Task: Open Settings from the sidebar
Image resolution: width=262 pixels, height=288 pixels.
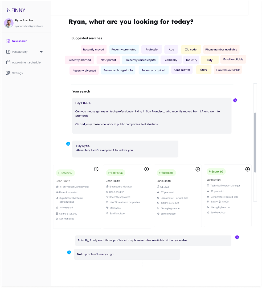Action: (17, 73)
